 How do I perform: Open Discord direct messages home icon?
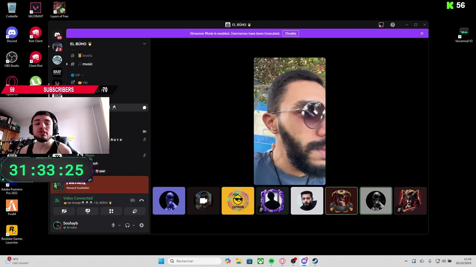[x=57, y=34]
